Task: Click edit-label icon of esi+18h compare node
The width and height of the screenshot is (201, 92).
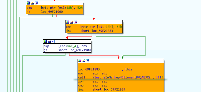Action: click(x=32, y=3)
